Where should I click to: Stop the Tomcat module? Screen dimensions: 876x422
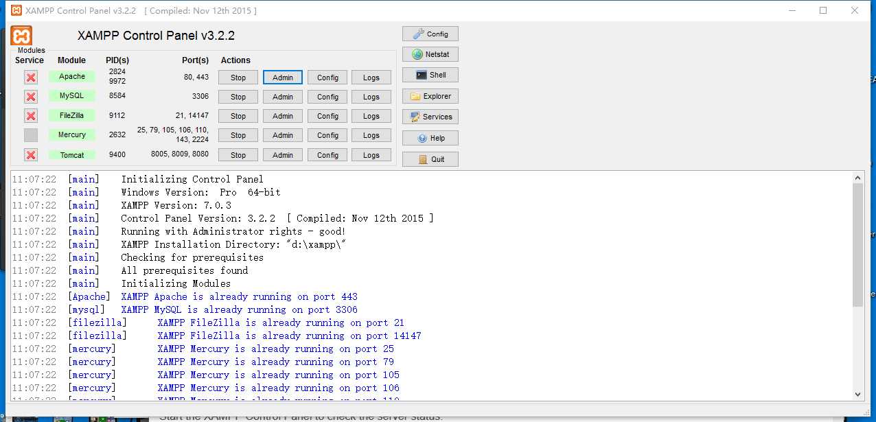click(238, 155)
